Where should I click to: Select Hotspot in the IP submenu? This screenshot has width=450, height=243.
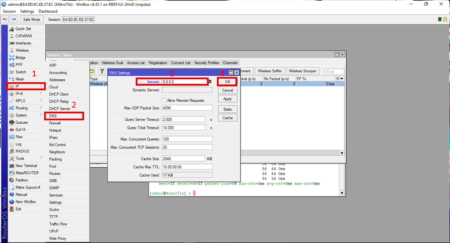(x=67, y=130)
